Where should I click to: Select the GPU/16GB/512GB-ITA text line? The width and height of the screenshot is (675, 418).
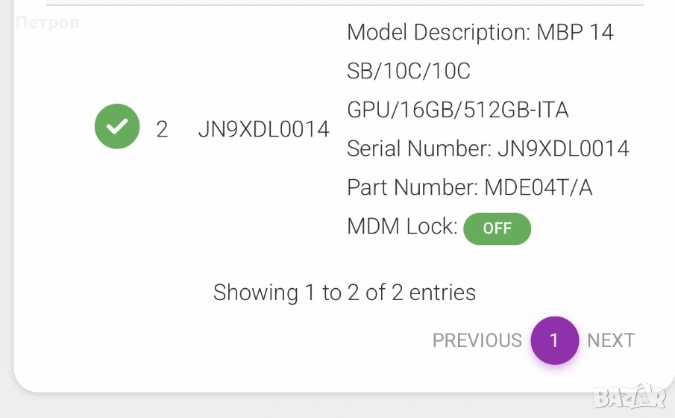[457, 110]
